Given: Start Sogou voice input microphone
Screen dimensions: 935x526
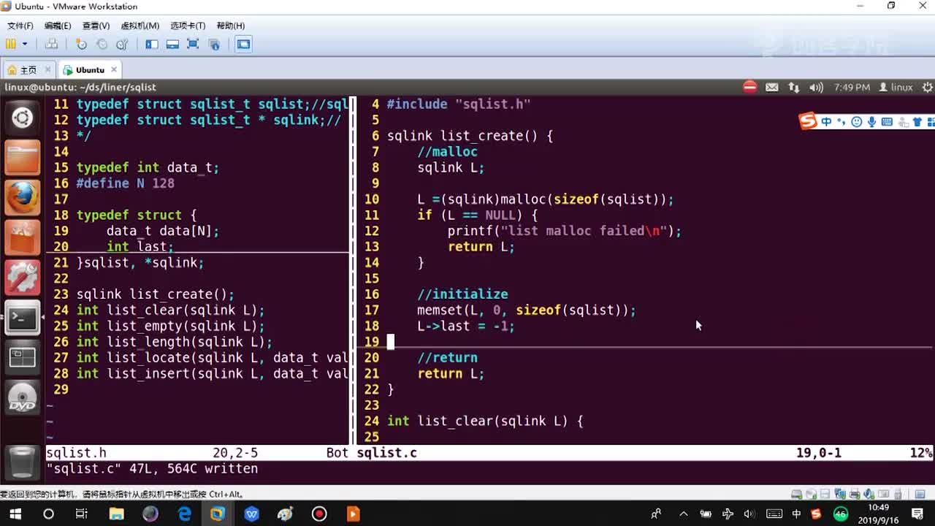Looking at the screenshot, I should (x=871, y=122).
